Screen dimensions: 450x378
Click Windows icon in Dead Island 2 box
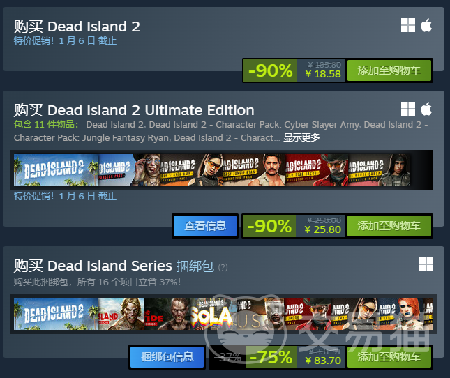click(408, 25)
